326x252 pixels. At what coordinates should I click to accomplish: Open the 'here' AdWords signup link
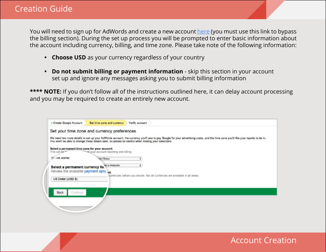pos(203,31)
